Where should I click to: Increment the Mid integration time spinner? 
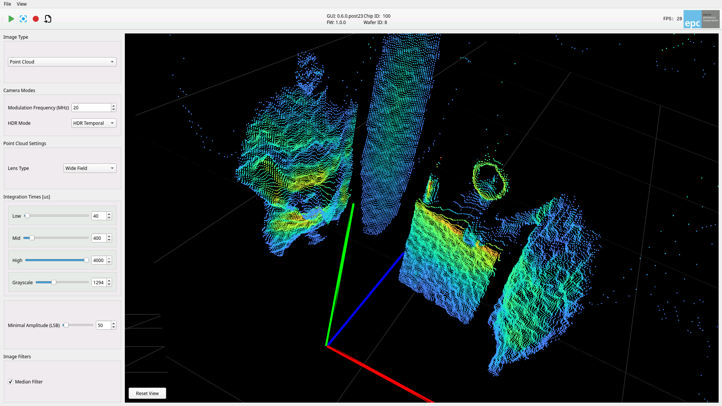tap(109, 236)
